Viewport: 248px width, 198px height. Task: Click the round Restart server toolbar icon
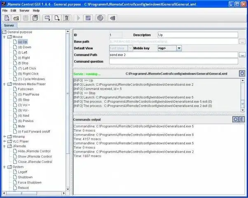point(100,18)
